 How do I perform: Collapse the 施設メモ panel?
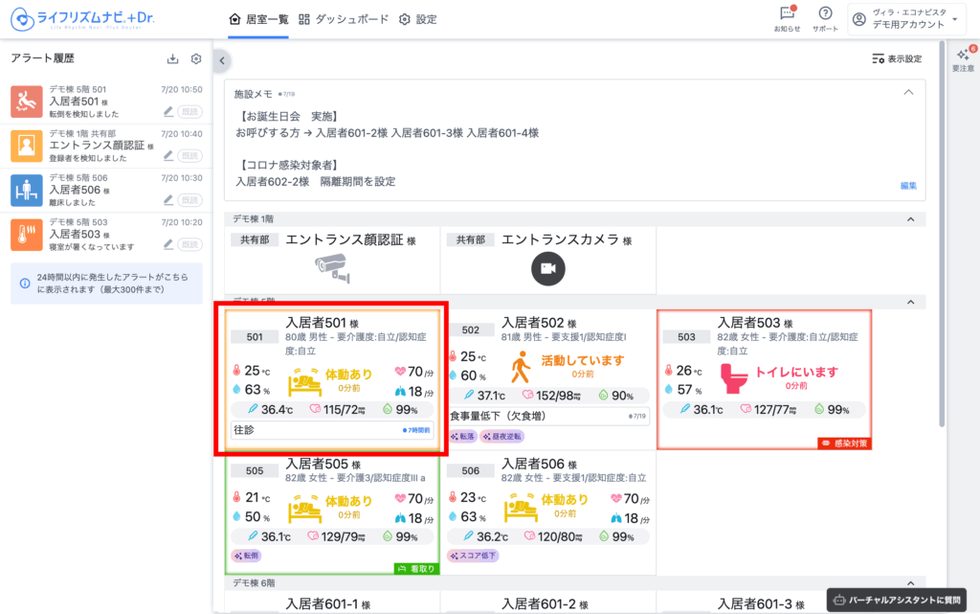pos(908,93)
